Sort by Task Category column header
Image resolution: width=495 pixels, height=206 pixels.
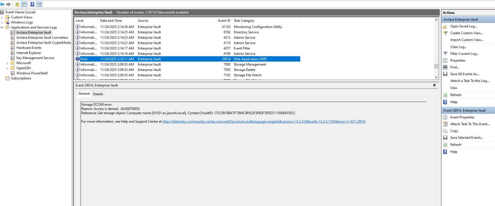(266, 21)
